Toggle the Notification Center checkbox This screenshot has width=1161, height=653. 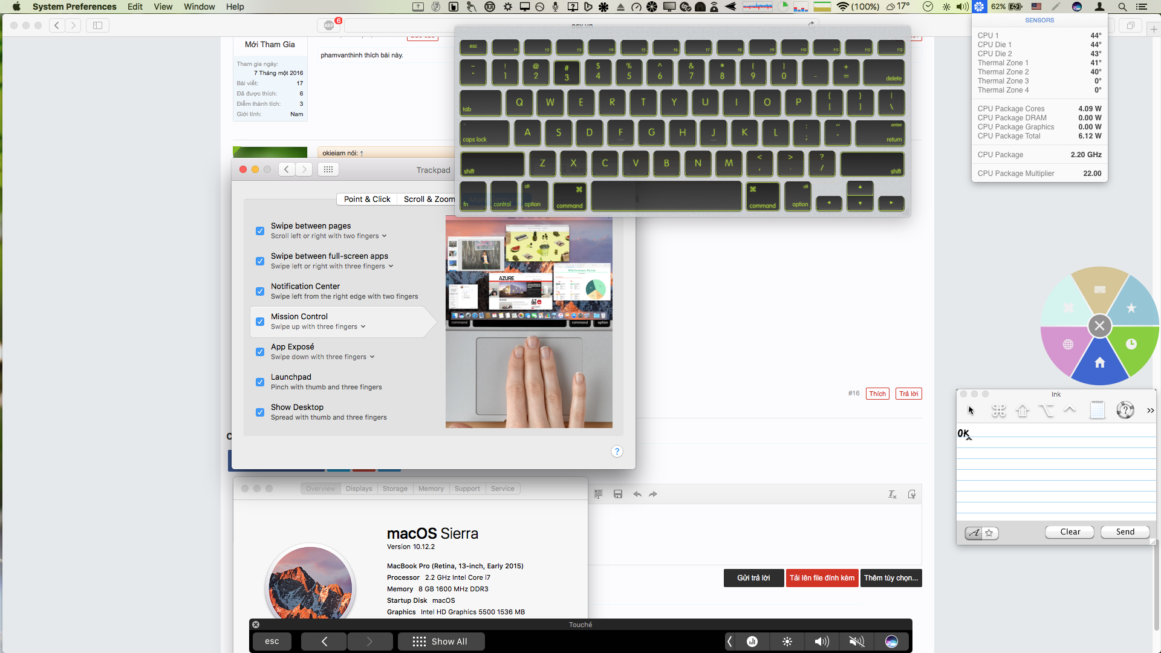[x=260, y=291]
